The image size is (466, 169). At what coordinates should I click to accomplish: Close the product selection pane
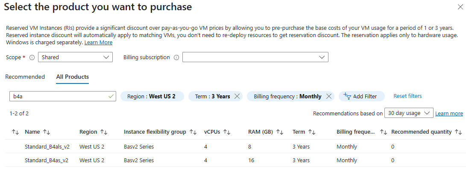[x=460, y=8]
